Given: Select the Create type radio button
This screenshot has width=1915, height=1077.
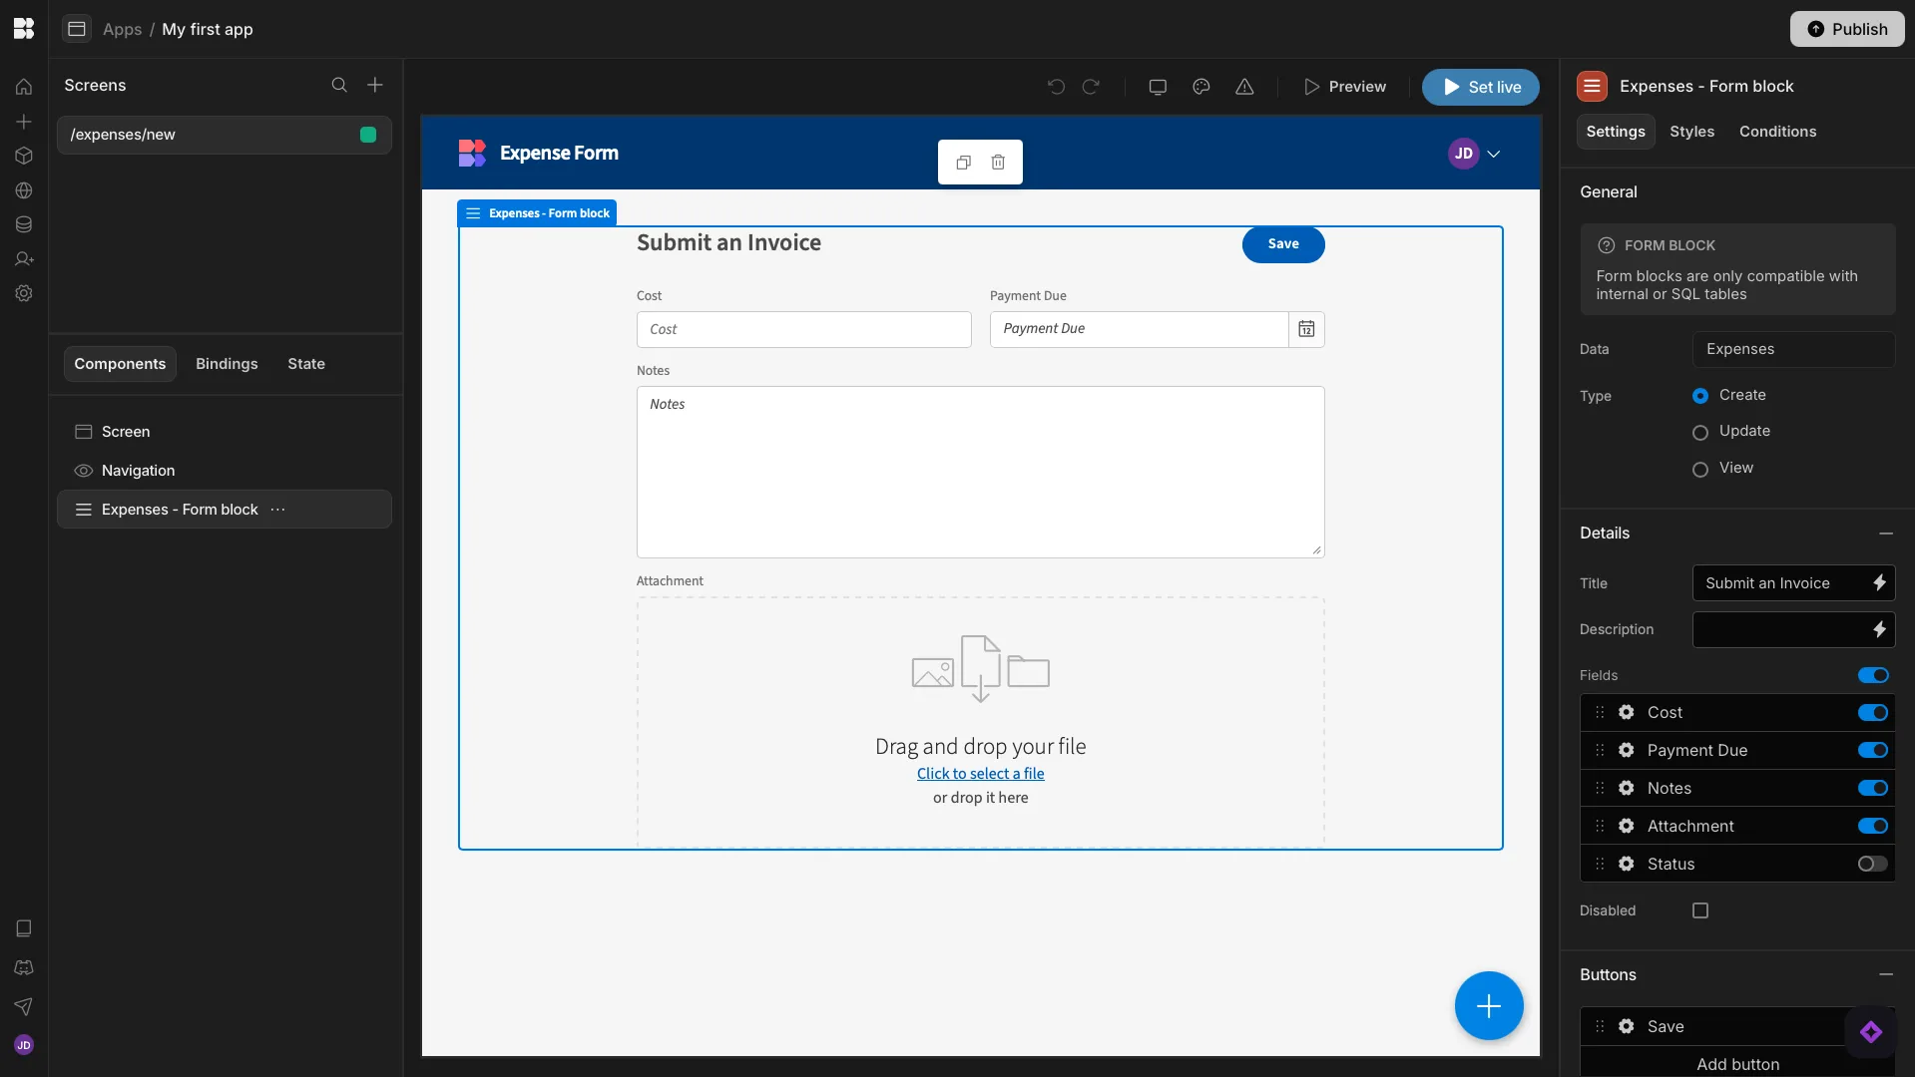Looking at the screenshot, I should (1700, 396).
